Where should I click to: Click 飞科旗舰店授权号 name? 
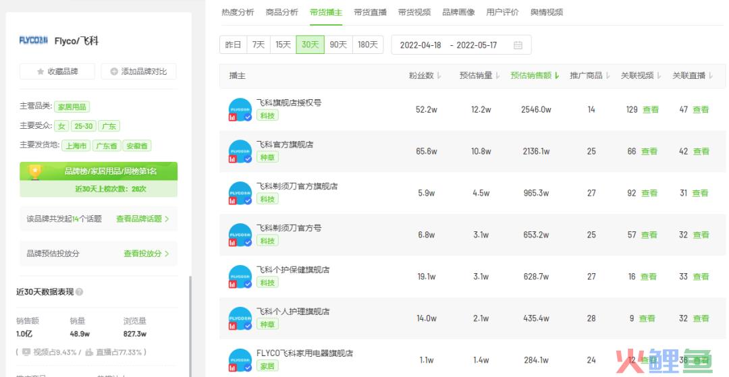tap(289, 103)
